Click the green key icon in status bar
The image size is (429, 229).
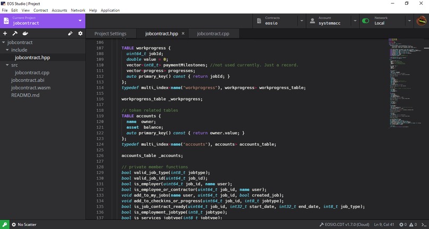pyautogui.click(x=5, y=224)
